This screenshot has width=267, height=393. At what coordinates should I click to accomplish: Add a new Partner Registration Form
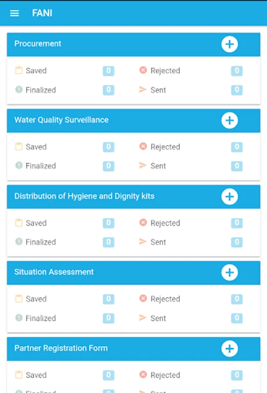click(229, 348)
